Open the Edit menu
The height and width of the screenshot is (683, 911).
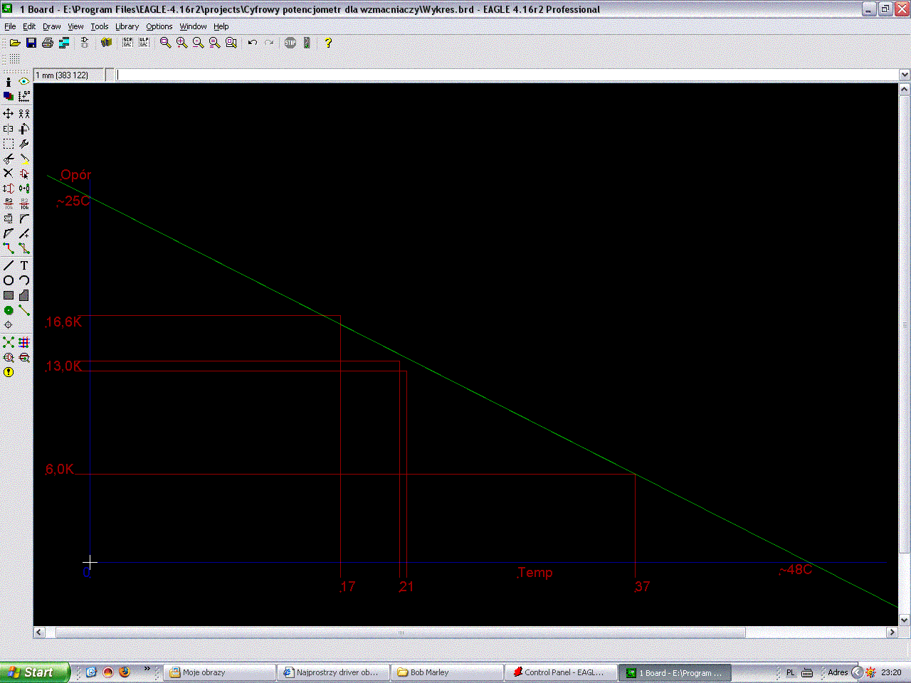[x=29, y=26]
